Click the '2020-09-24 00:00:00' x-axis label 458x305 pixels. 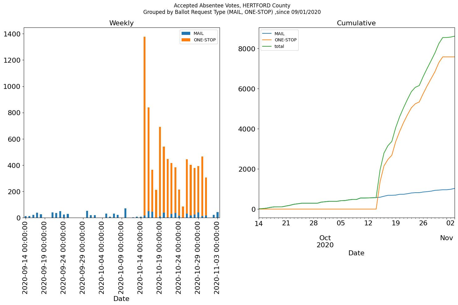(64, 257)
